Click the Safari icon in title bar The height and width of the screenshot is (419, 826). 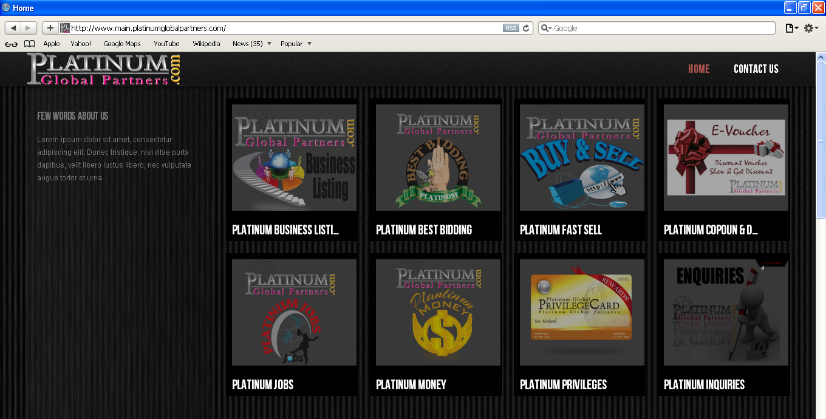pos(6,8)
